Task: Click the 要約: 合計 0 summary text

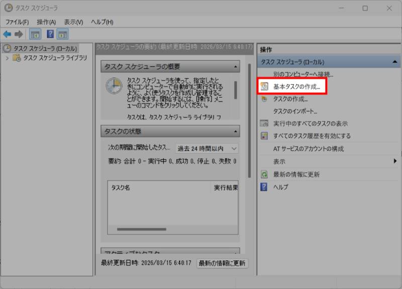Action: click(172, 161)
